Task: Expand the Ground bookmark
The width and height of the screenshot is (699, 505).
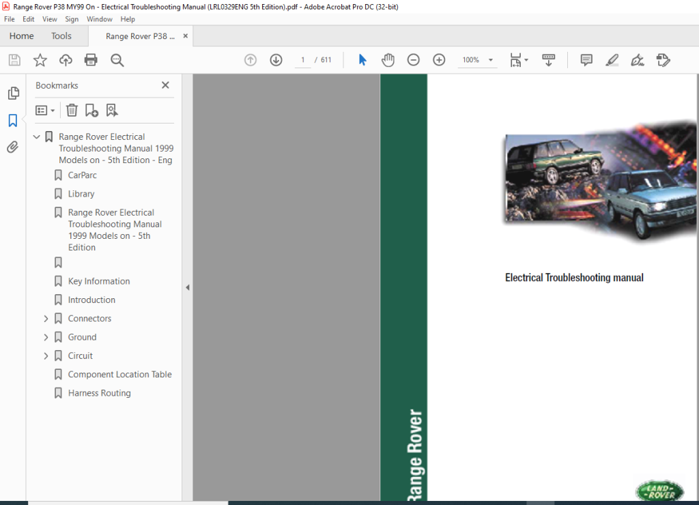Action: pyautogui.click(x=46, y=337)
